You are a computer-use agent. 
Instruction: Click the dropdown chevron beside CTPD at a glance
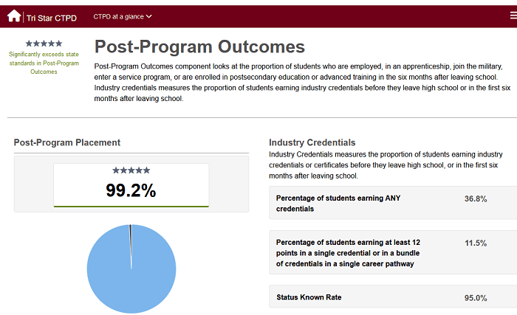(x=149, y=16)
